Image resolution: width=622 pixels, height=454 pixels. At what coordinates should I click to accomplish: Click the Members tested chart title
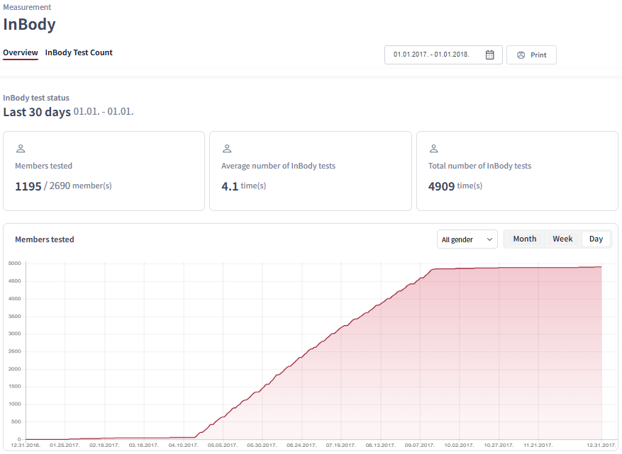45,239
